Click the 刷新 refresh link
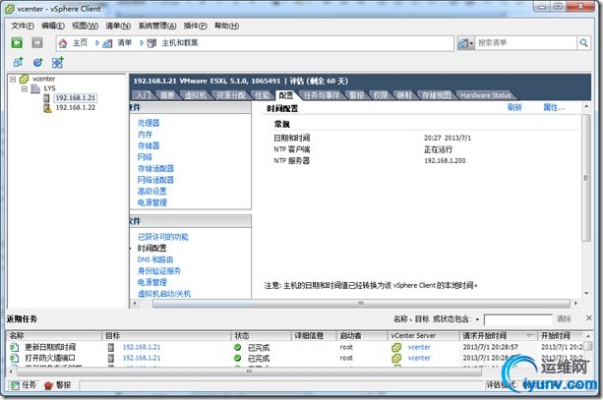Image resolution: width=603 pixels, height=400 pixels. click(514, 107)
